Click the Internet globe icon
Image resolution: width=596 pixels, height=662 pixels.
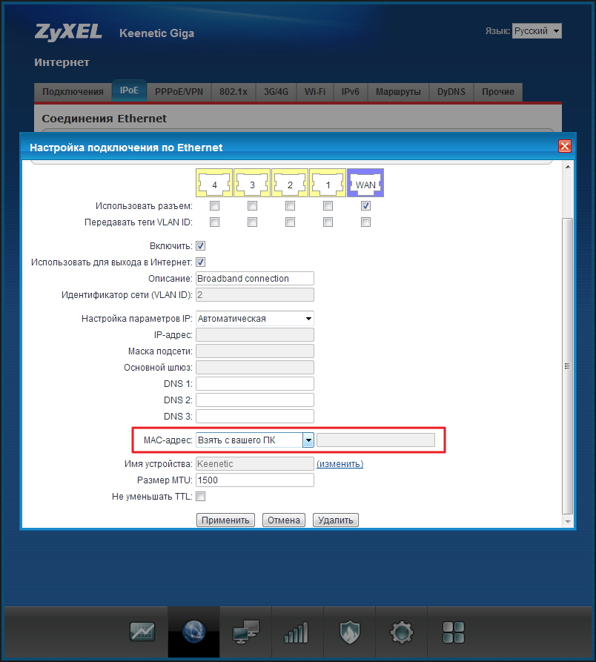pos(193,632)
